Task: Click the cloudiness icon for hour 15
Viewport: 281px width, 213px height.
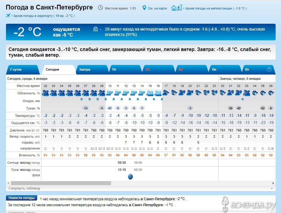Action: tap(150, 93)
